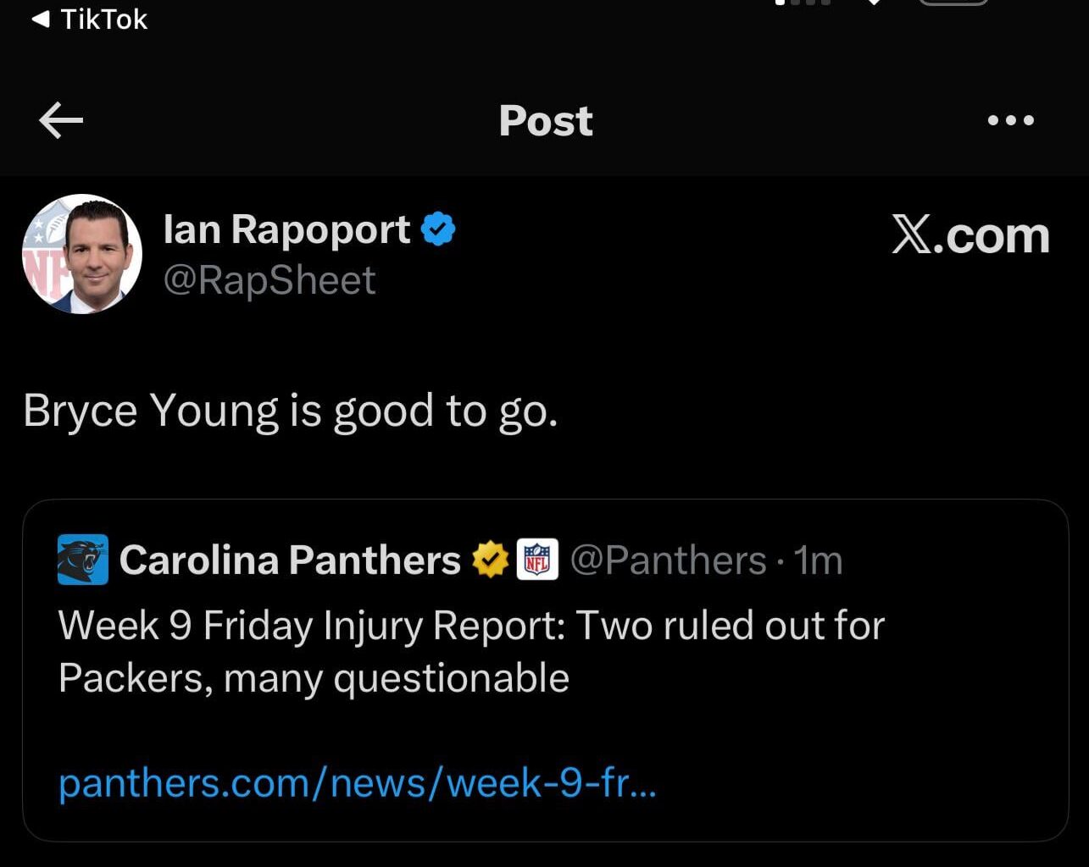Open the post options three-dot menu
Screen dimensions: 1089x867
(x=1010, y=120)
